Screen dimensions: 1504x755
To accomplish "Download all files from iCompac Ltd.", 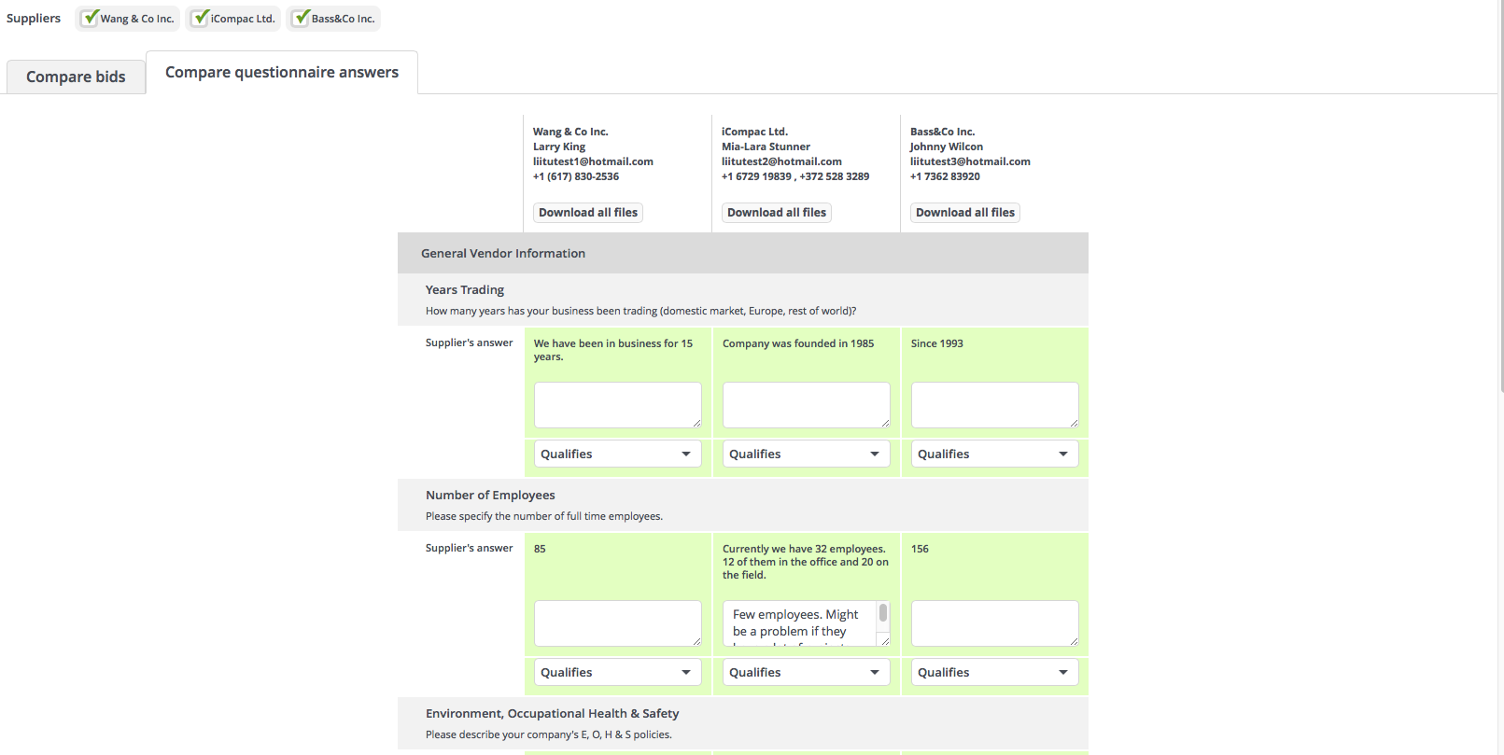I will 777,213.
